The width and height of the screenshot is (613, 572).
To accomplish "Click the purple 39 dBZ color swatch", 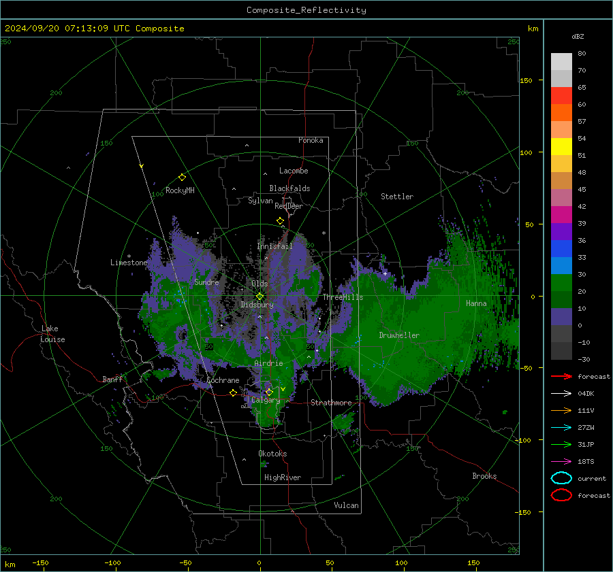I will [561, 231].
